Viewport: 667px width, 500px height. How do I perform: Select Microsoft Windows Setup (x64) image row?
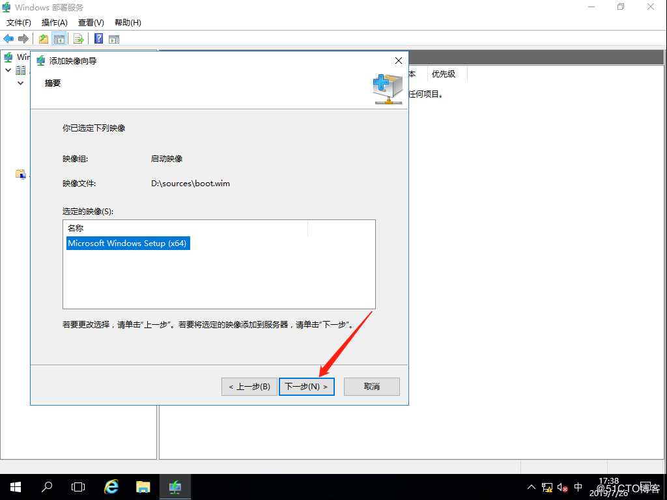(128, 243)
